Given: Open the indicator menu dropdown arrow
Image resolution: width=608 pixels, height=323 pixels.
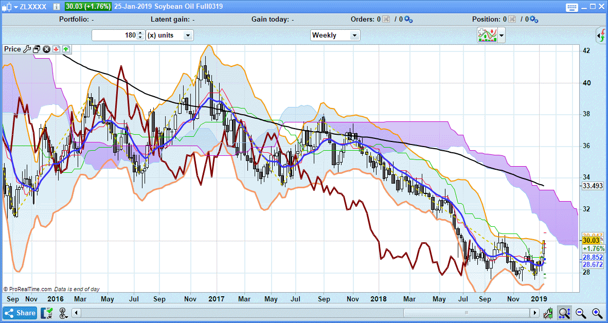Looking at the screenshot, I should coord(502,35).
